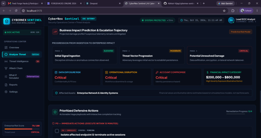
Task: Click the Interactive badge next to What-If Simulator
Action: [x=33, y=76]
